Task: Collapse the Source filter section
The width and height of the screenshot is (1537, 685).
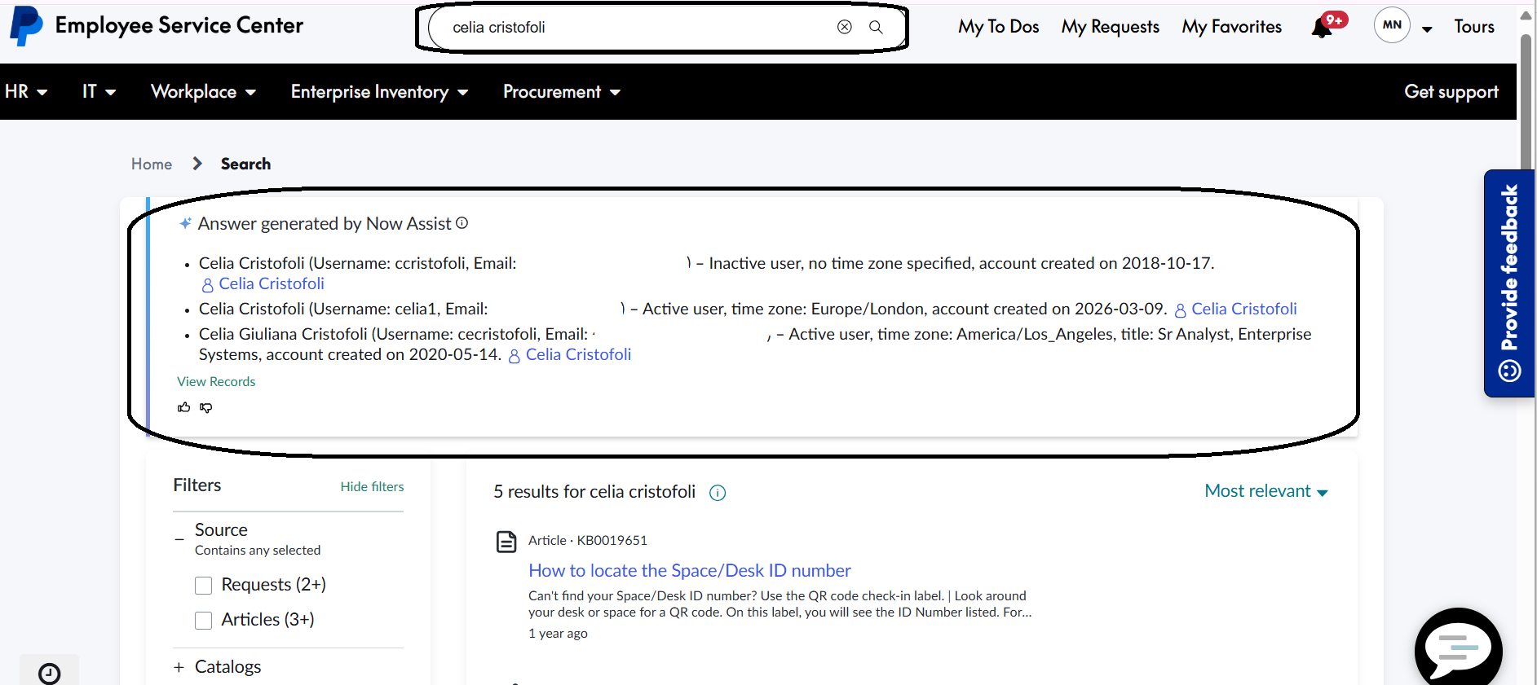Action: [x=179, y=539]
